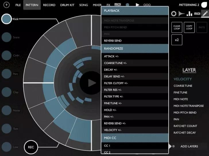Select the bar chart icon tab

tap(189, 13)
